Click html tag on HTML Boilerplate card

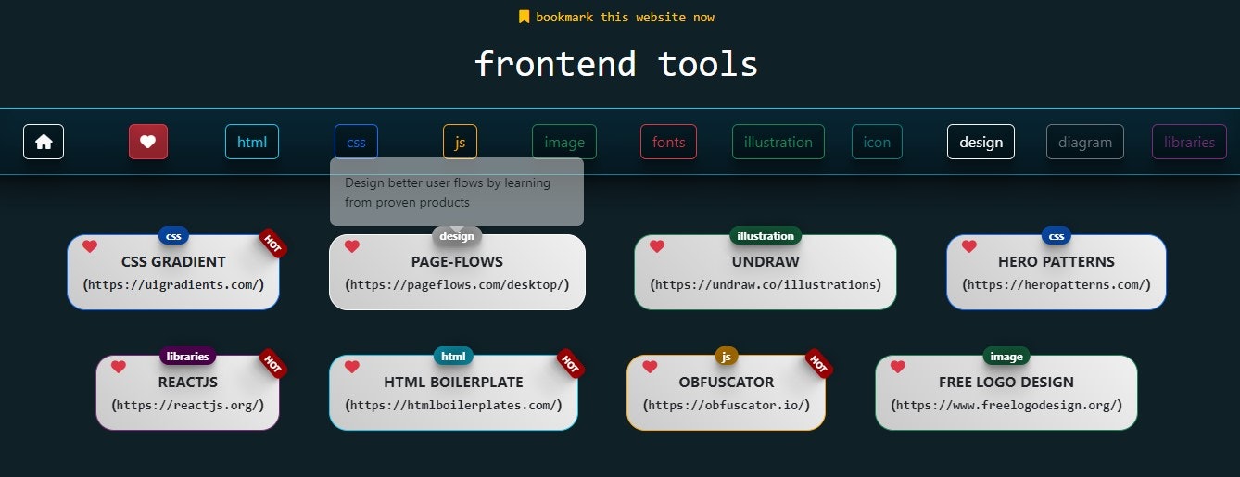[454, 356]
